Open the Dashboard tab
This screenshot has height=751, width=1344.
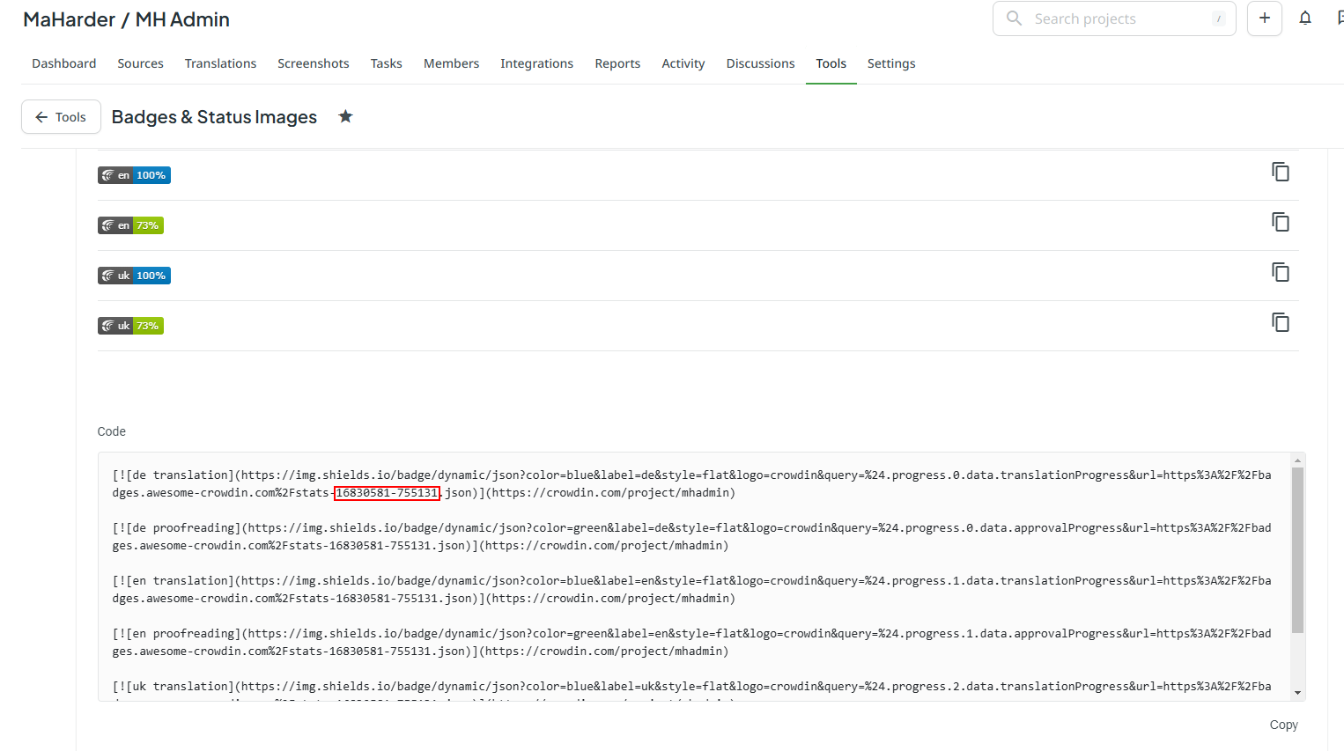click(64, 63)
